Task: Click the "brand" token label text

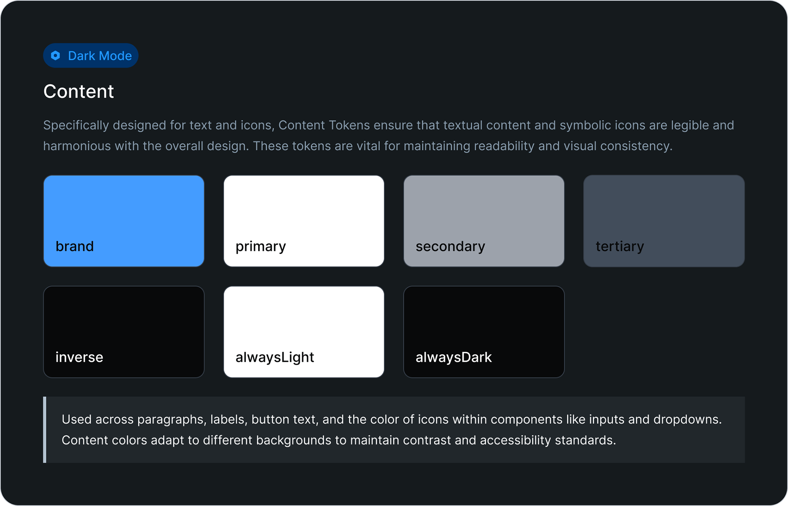Action: pyautogui.click(x=75, y=246)
